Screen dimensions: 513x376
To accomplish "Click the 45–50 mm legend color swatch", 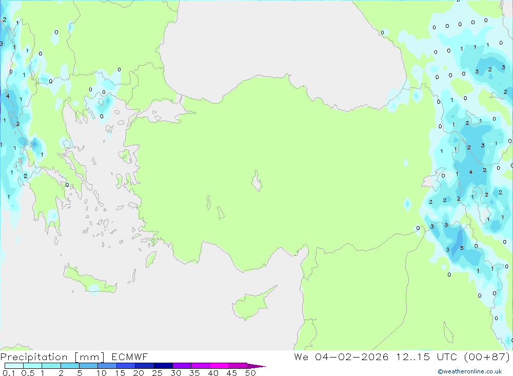I will pos(238,366).
